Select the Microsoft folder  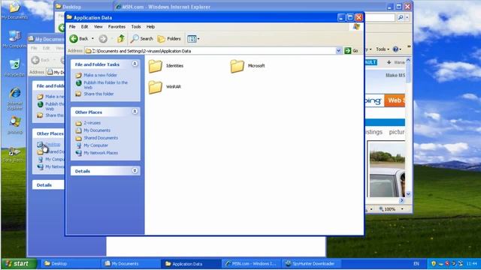[x=247, y=66]
